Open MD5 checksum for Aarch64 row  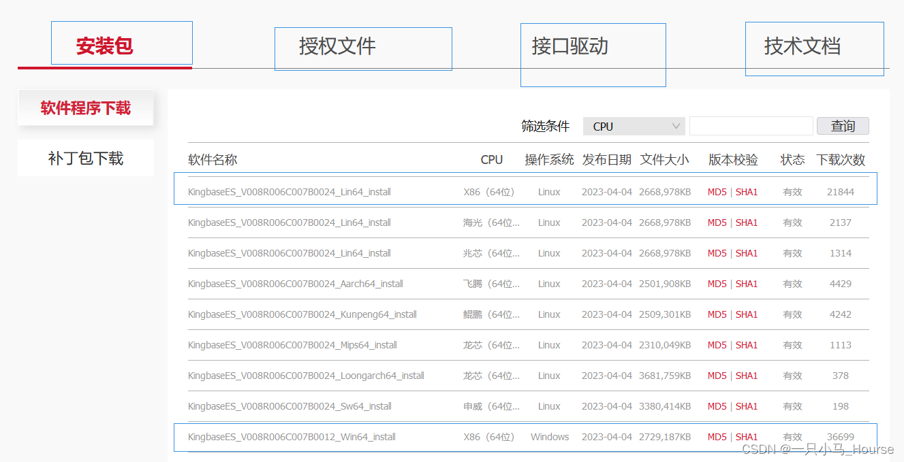point(717,284)
